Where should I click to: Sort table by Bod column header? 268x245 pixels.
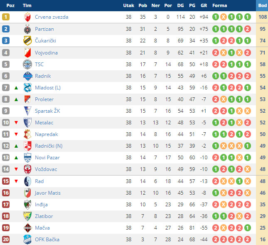pyautogui.click(x=262, y=5)
